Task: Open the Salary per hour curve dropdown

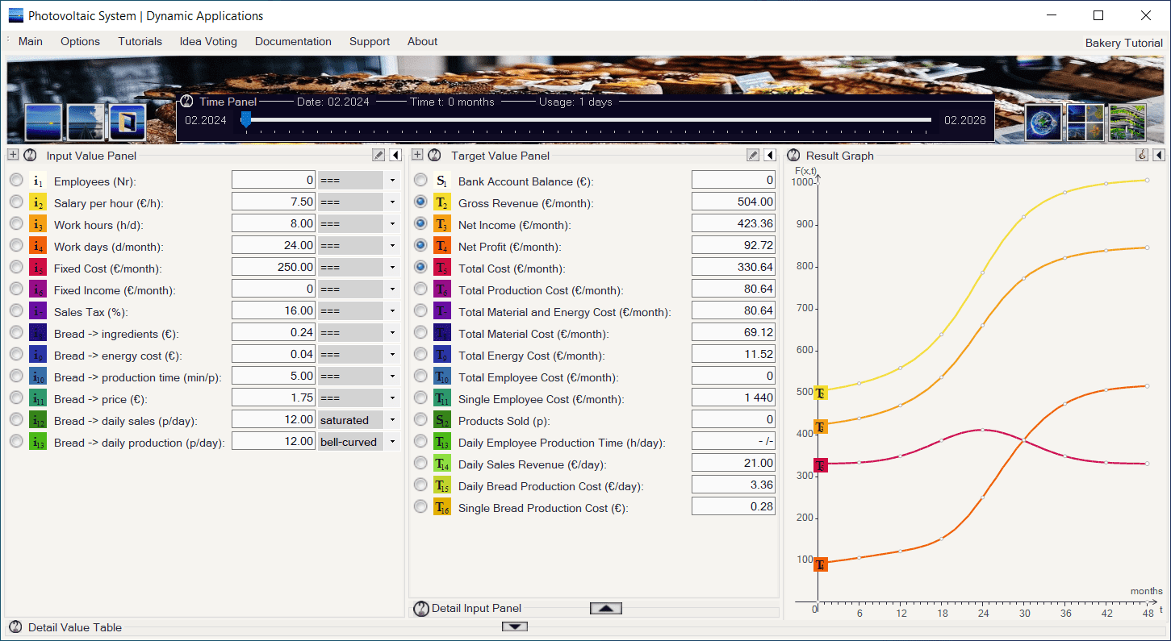Action: click(392, 202)
